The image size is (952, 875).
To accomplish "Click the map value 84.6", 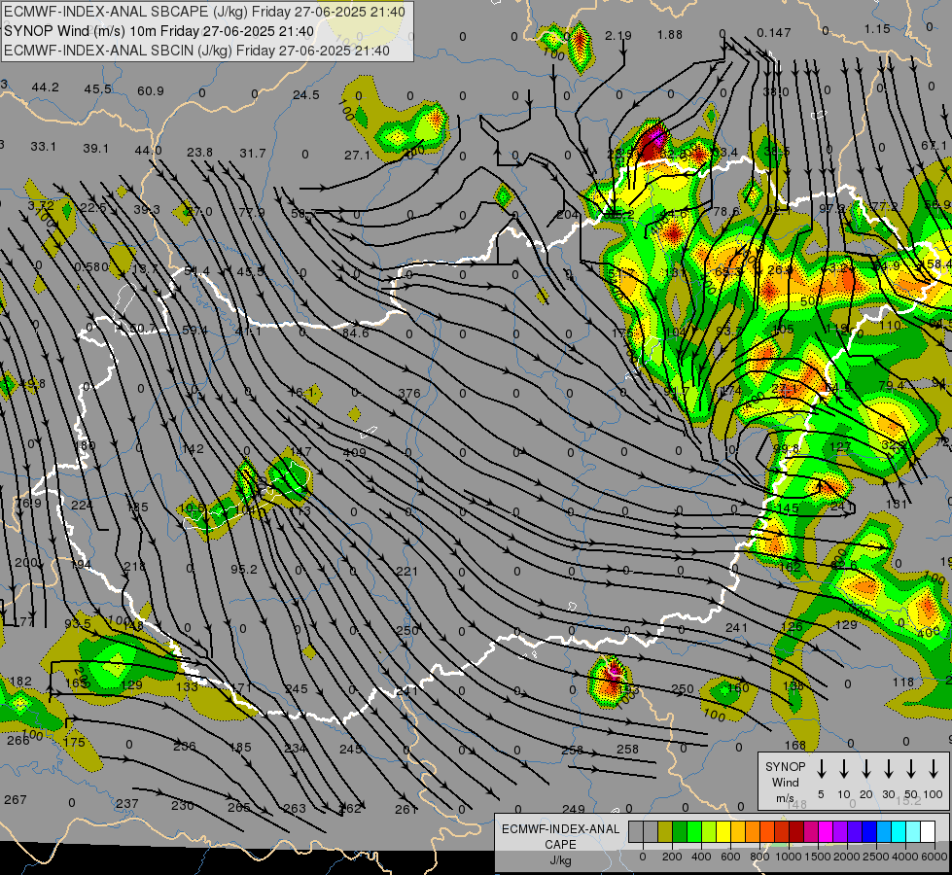I will tap(355, 332).
